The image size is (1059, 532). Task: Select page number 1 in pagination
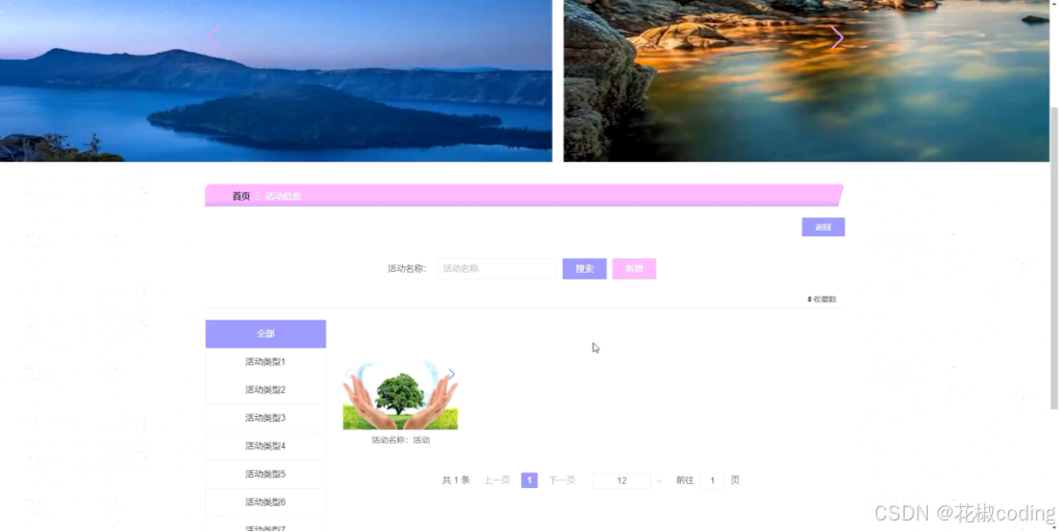pos(529,480)
